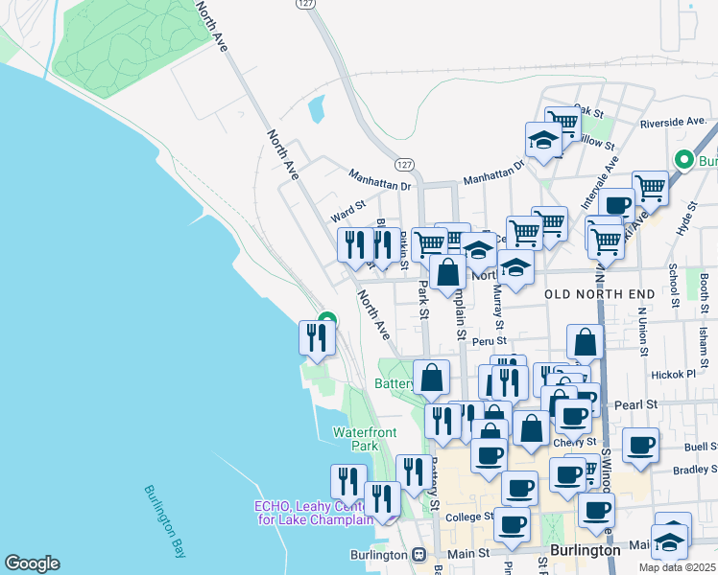Click the Hyde St street label
Viewport: 718px width, 575px height.
tap(687, 218)
